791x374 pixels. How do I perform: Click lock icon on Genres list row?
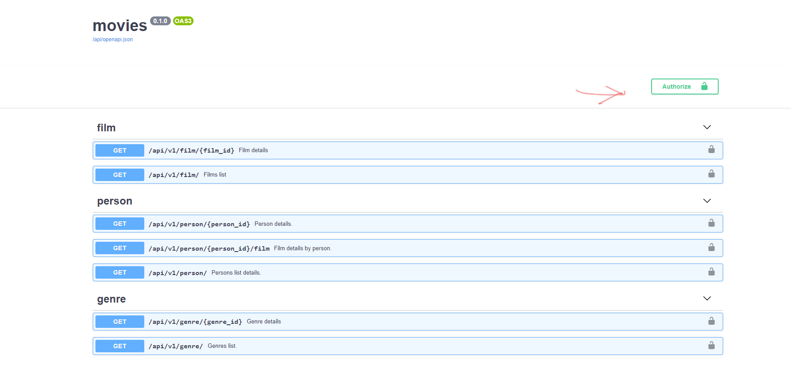click(x=712, y=346)
